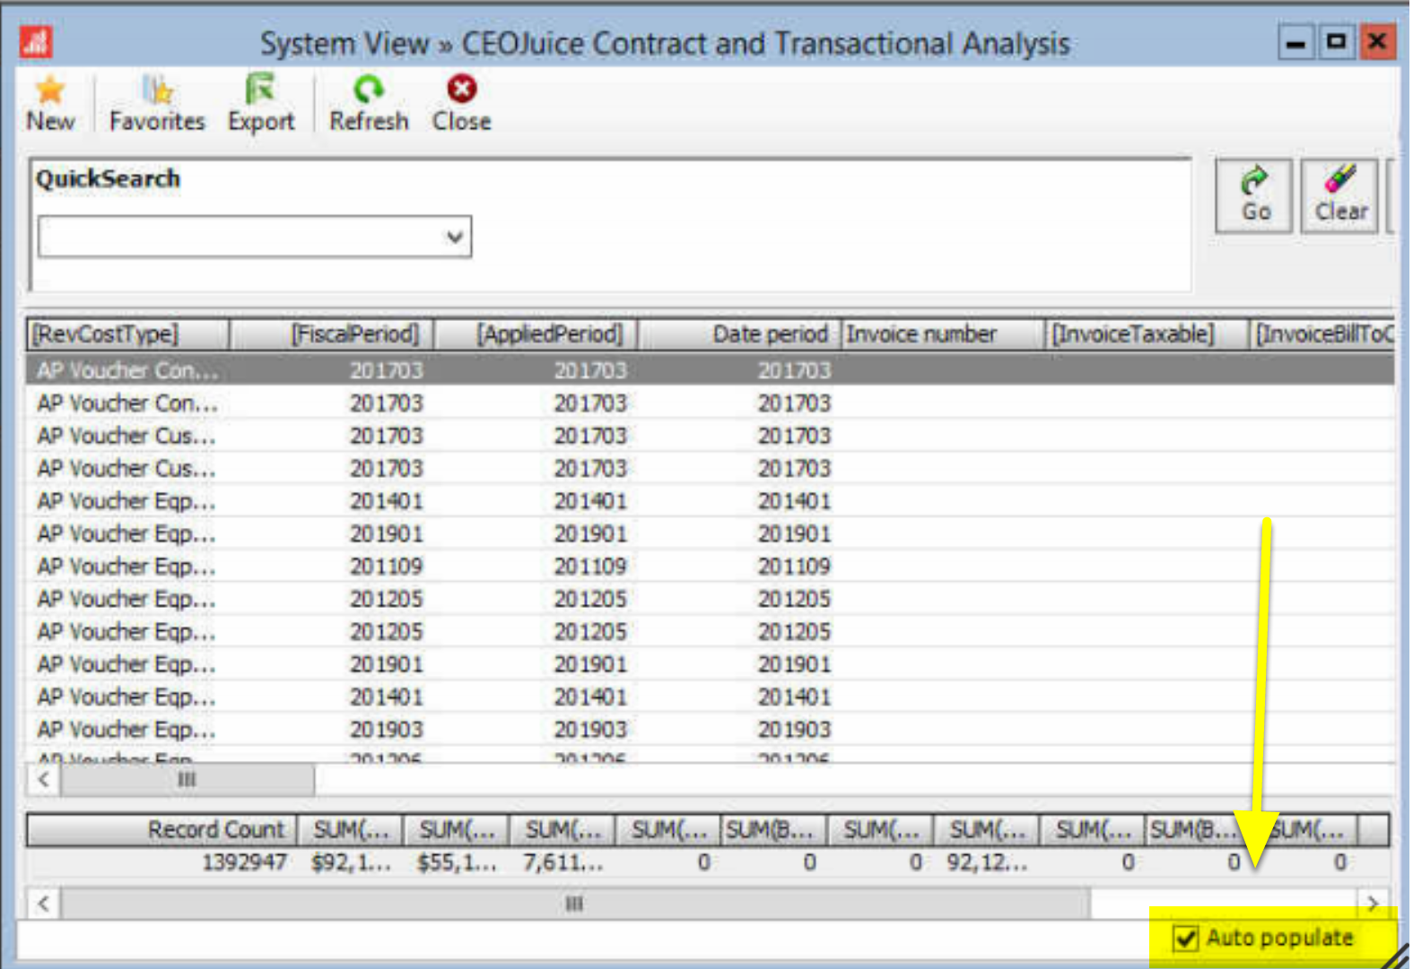The image size is (1413, 969).
Task: Close the window with the red X
Action: [1377, 41]
